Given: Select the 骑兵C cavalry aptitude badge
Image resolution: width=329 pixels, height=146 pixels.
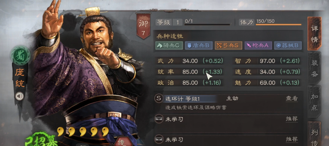Looking at the screenshot, I should (x=169, y=46).
